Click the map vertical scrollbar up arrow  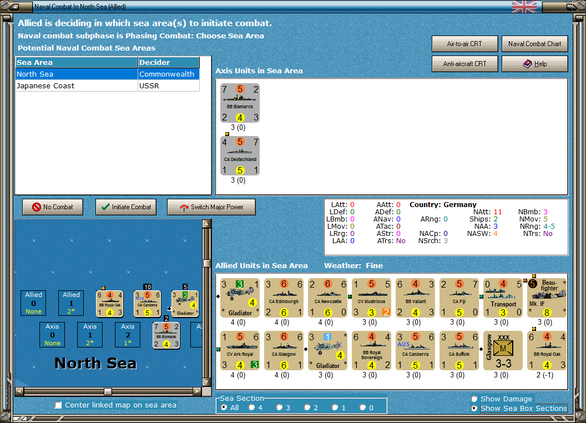[206, 224]
